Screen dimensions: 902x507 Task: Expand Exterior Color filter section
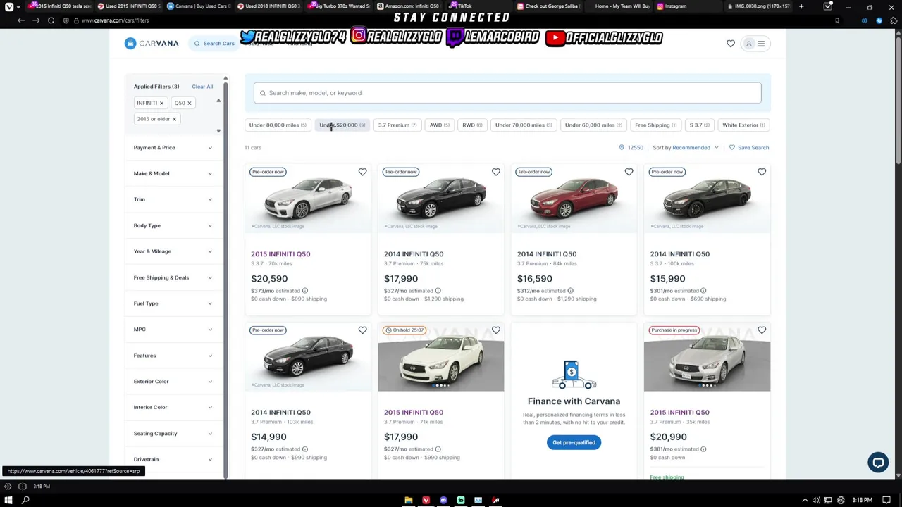point(173,382)
